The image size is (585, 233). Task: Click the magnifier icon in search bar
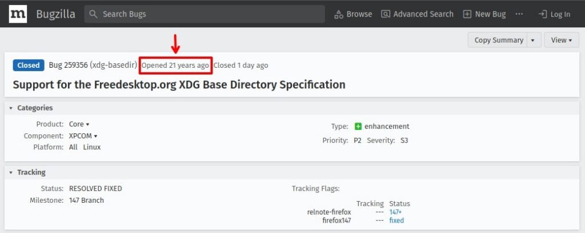click(94, 14)
